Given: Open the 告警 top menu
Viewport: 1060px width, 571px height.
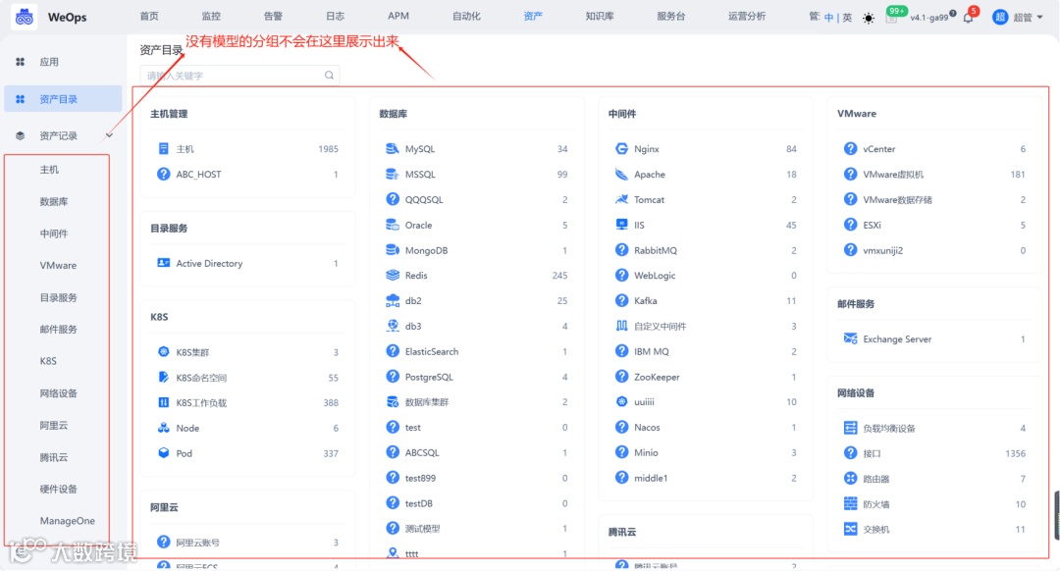Looking at the screenshot, I should [x=273, y=17].
